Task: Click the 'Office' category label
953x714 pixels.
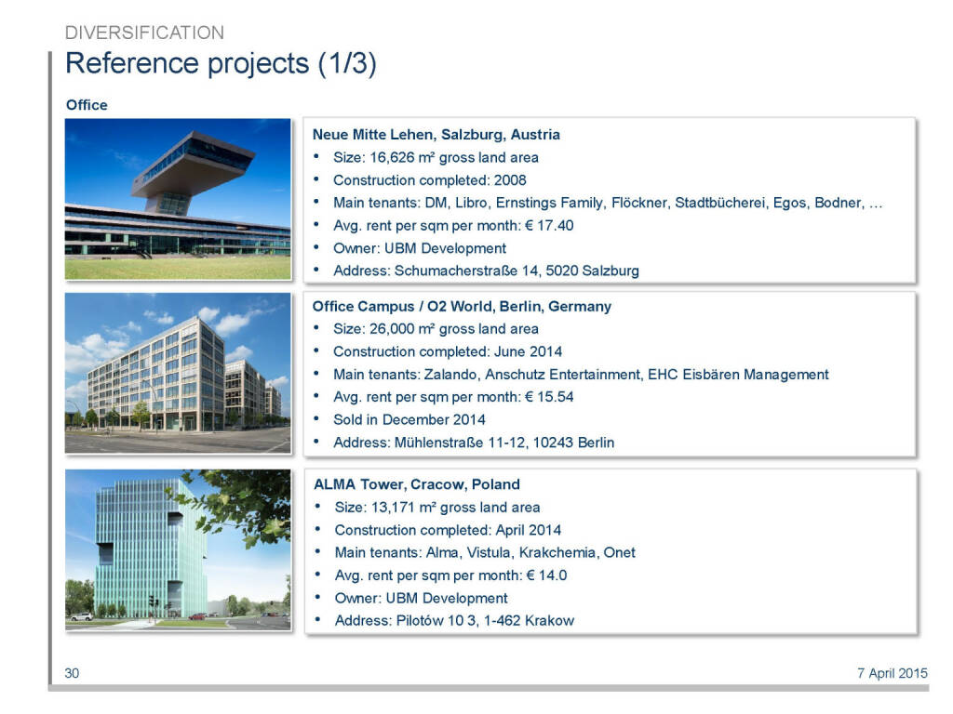Action: point(87,105)
